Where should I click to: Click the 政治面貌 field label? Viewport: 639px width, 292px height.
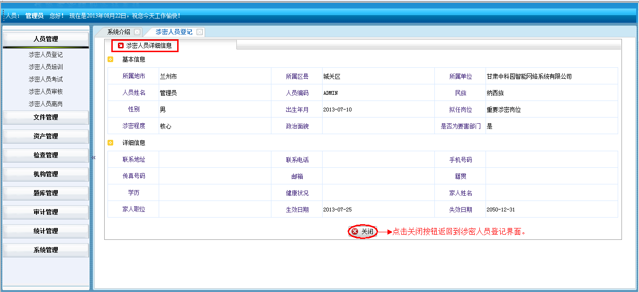pyautogui.click(x=297, y=126)
